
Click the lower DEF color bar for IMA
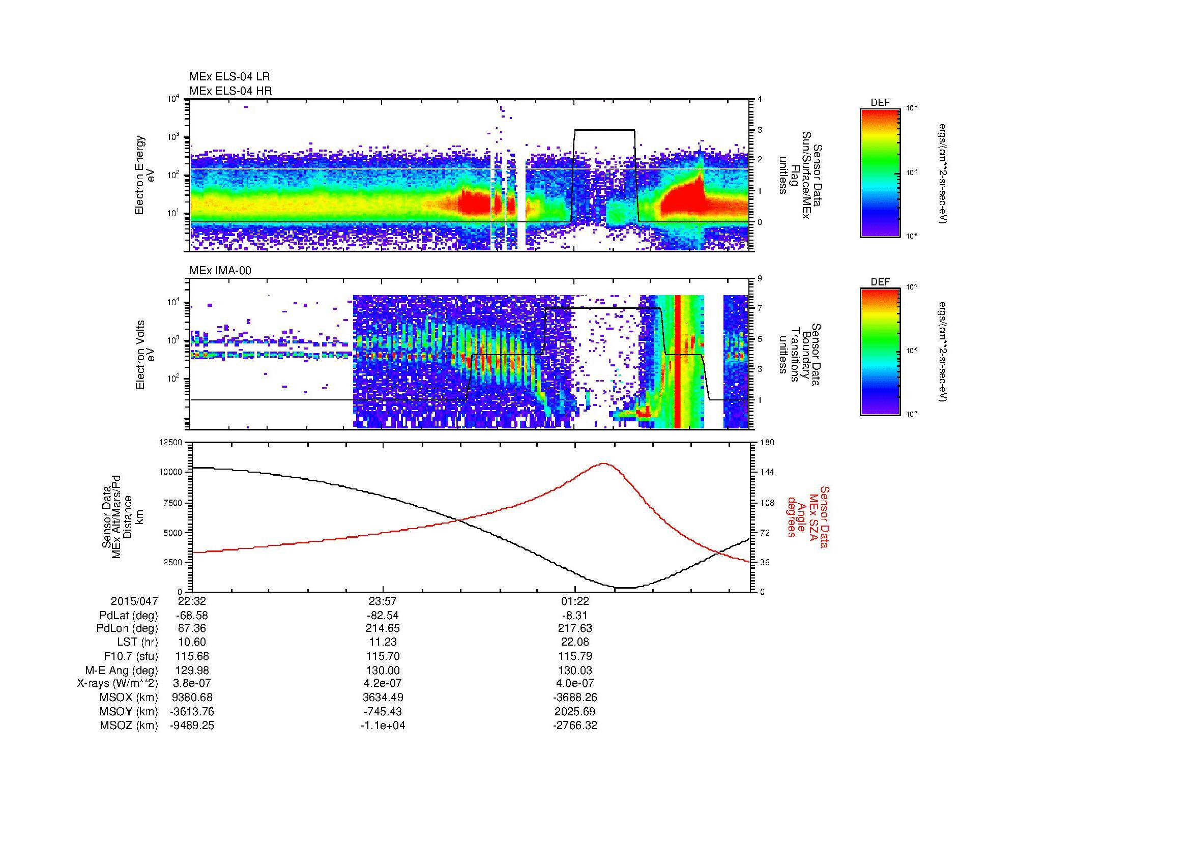[880, 352]
